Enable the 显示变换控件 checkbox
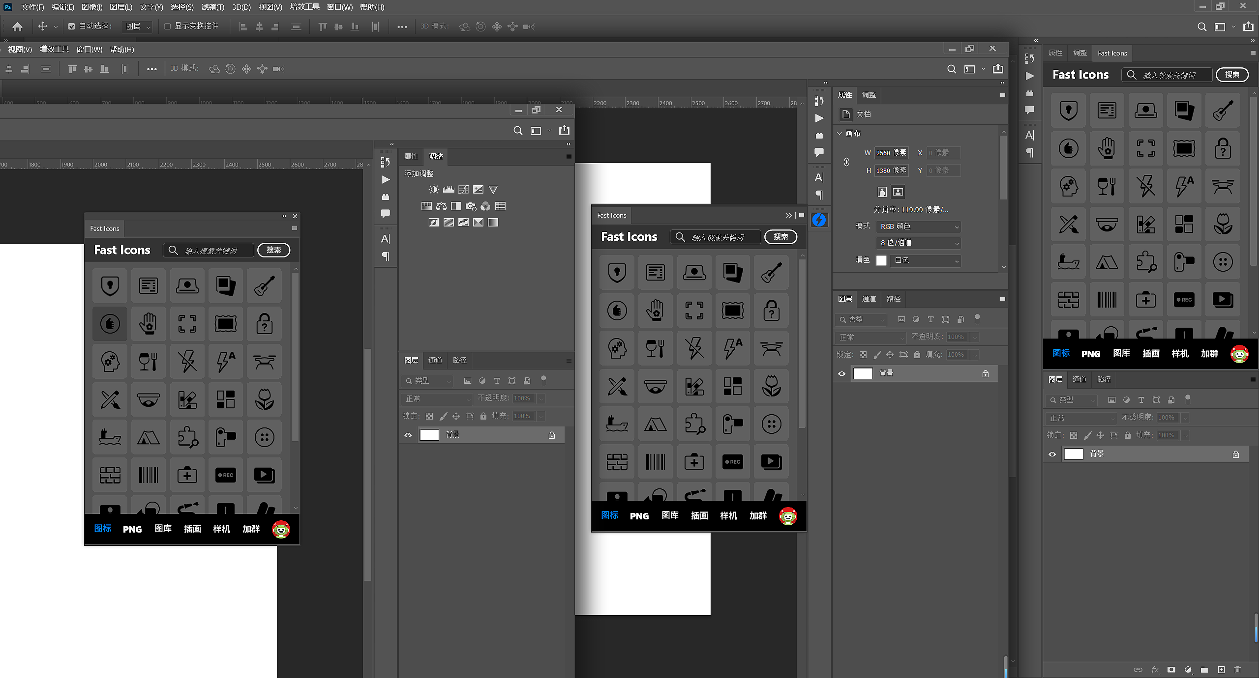This screenshot has height=678, width=1259. pos(167,26)
